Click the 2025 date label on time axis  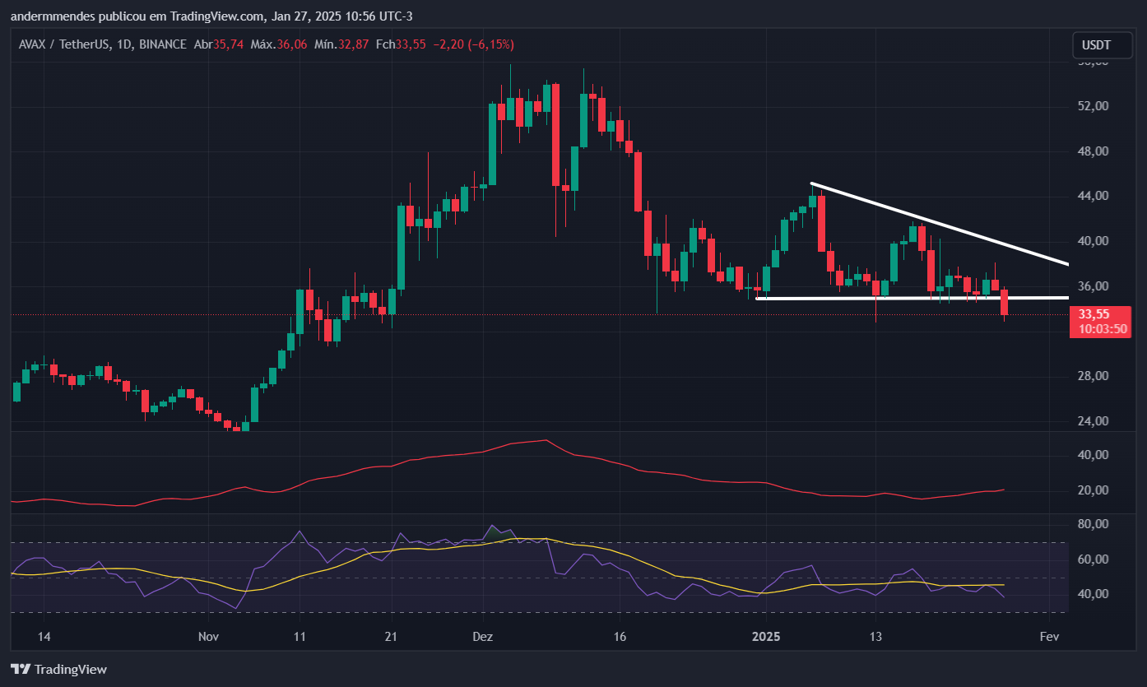(x=766, y=637)
